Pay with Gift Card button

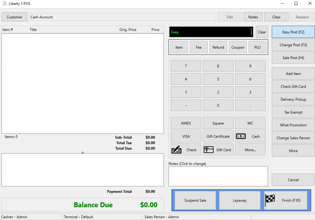coord(218,150)
